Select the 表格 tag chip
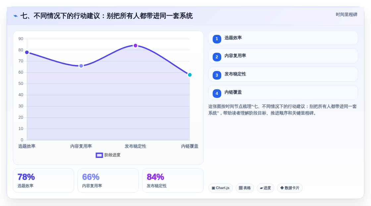Screen dimensions: 371x206 click(245, 188)
